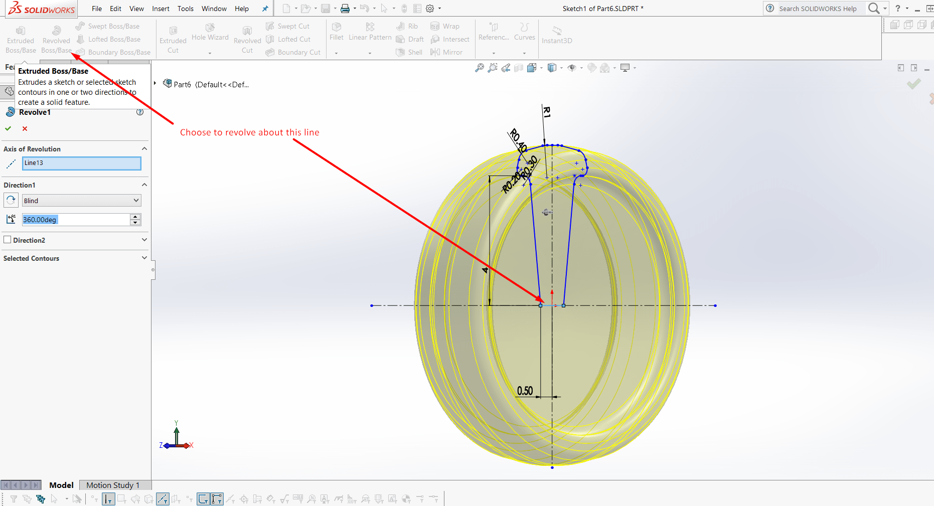Select the Revolved Boss/Base tool
Screen dimensions: 934x506
point(56,40)
